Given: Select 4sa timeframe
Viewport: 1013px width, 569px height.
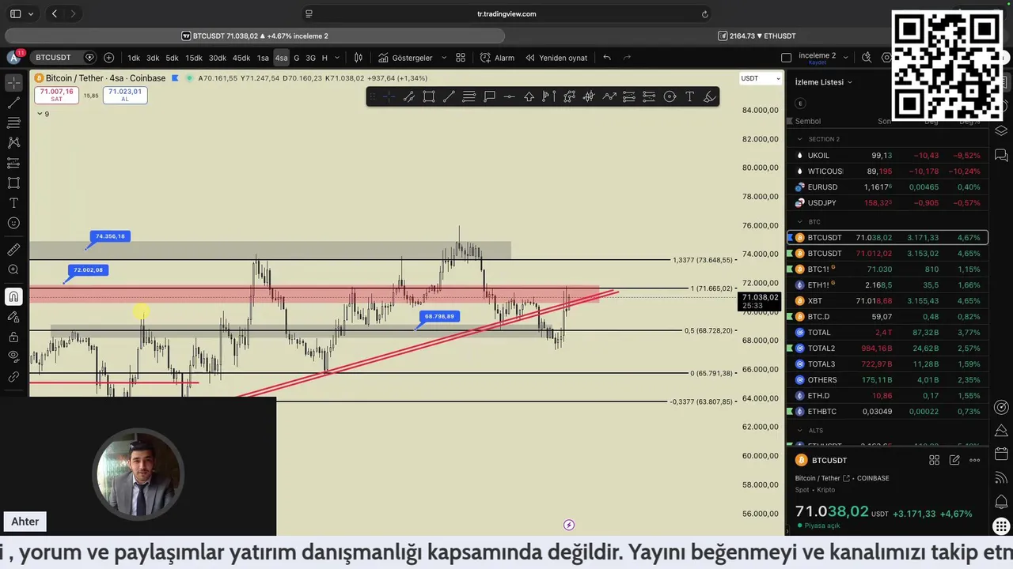Looking at the screenshot, I should pos(281,58).
